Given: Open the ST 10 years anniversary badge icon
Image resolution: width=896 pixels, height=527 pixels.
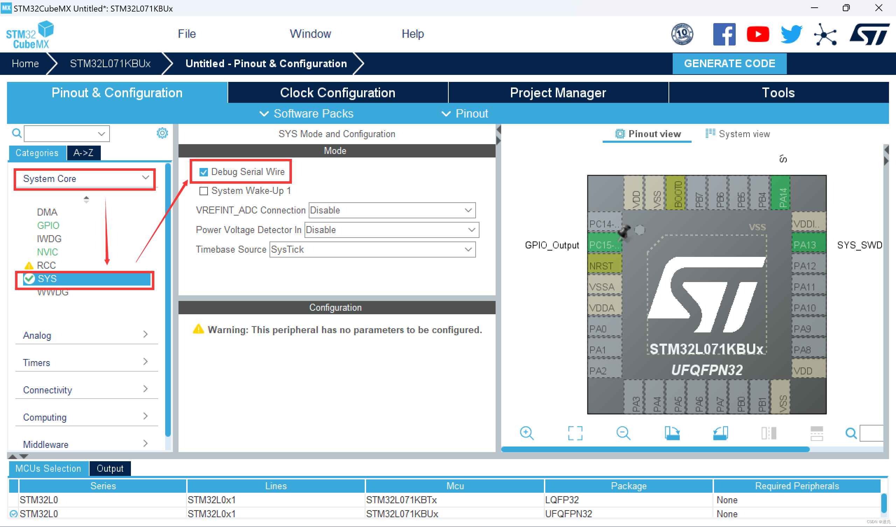Looking at the screenshot, I should 681,34.
